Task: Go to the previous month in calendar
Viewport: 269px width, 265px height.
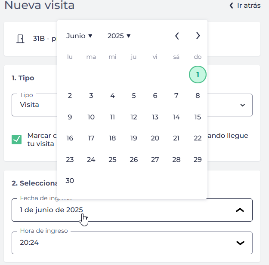Action: (177, 36)
